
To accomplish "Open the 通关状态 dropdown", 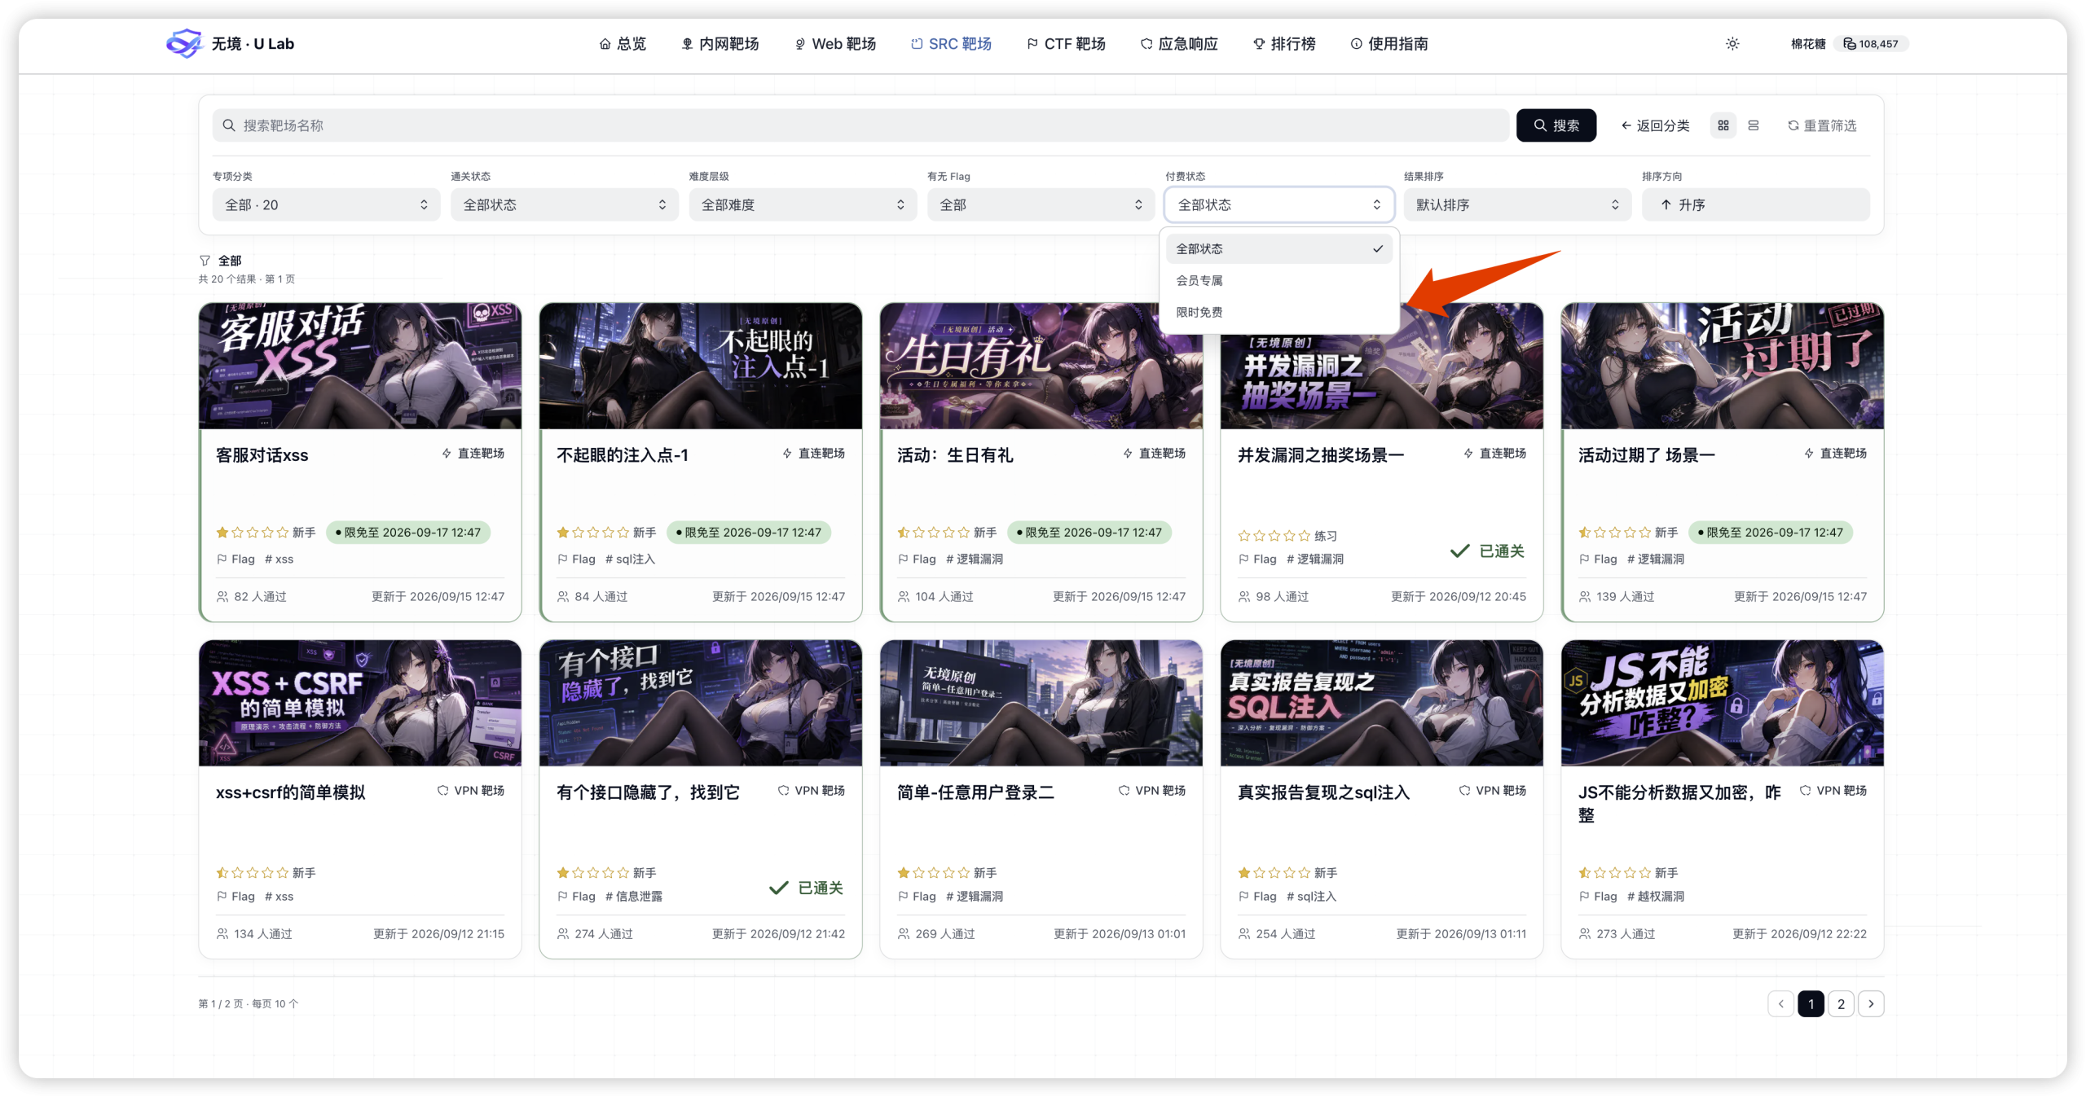I will [564, 205].
